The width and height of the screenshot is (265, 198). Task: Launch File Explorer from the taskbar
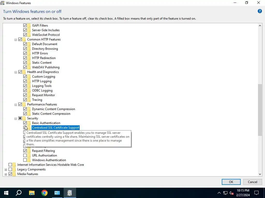32,193
